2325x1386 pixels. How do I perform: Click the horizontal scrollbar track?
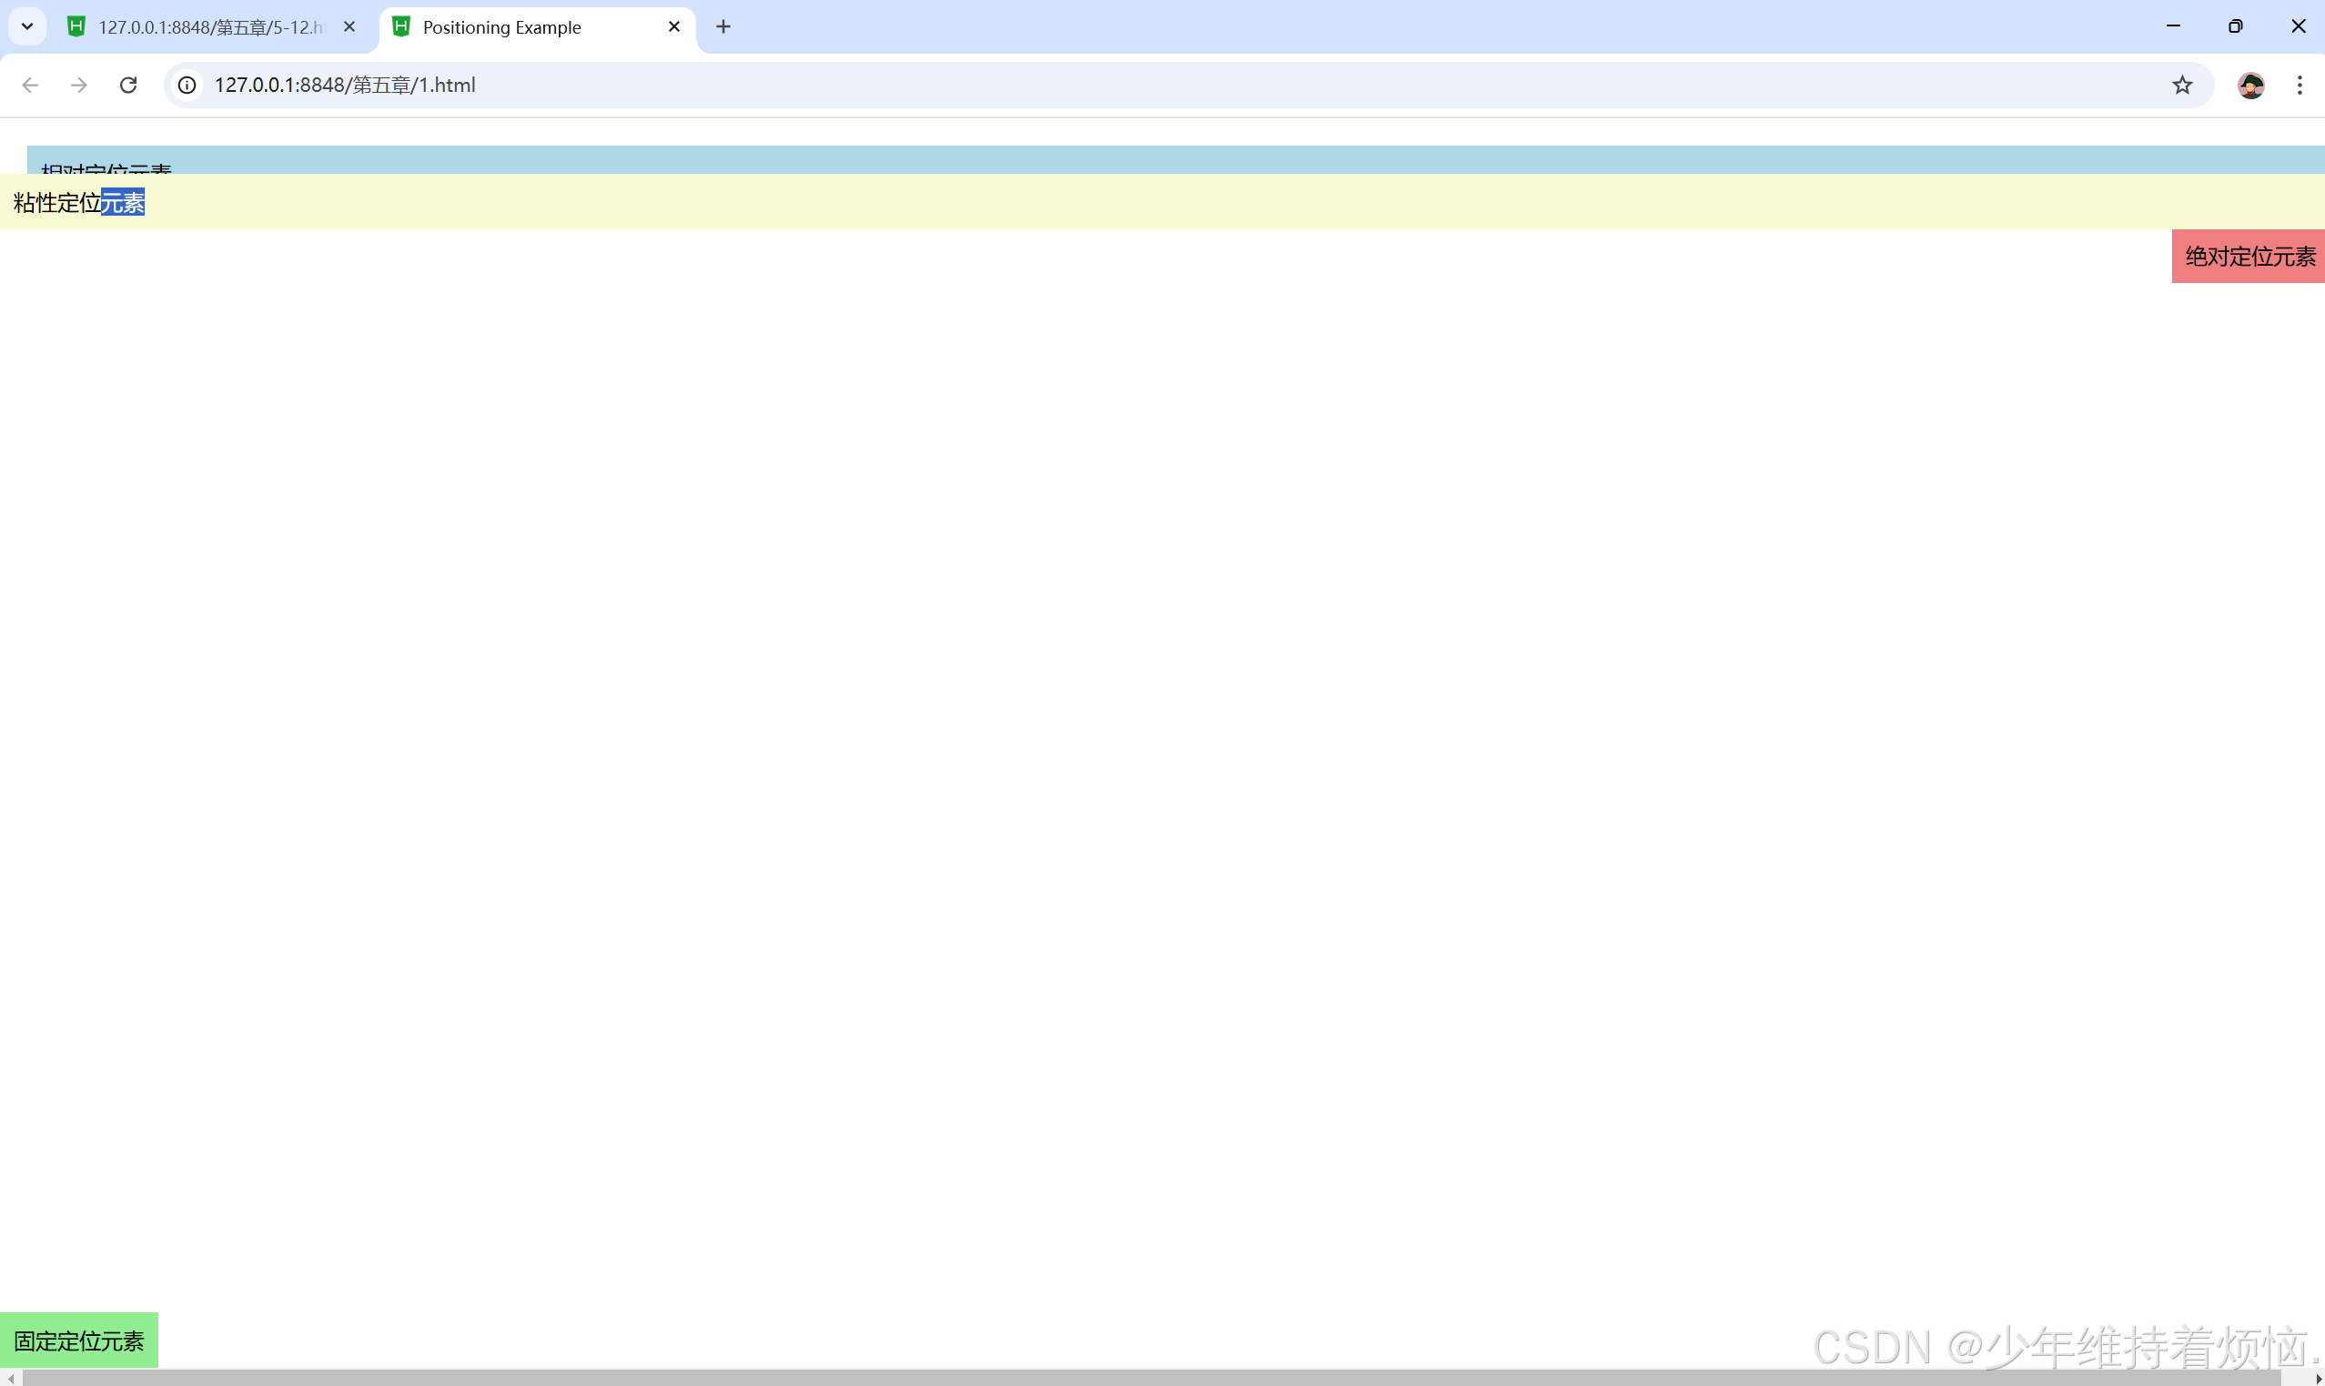click(x=1157, y=1378)
